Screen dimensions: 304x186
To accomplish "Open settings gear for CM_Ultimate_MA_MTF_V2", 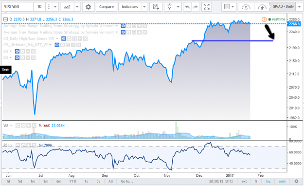I will tap(62, 45).
